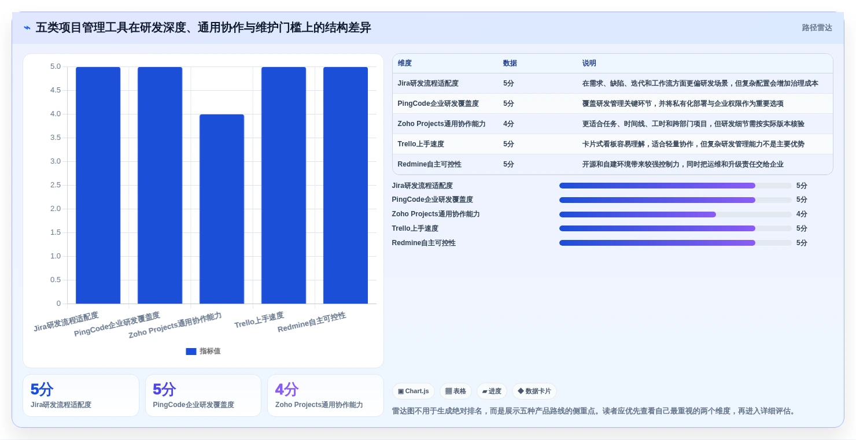
Task: Click the 5.0 y-axis tick label
Action: coord(56,66)
